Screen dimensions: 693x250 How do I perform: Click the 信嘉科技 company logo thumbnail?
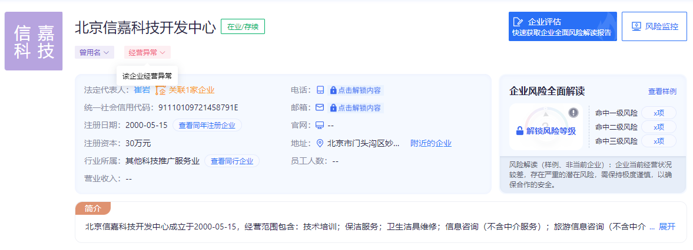pyautogui.click(x=34, y=41)
